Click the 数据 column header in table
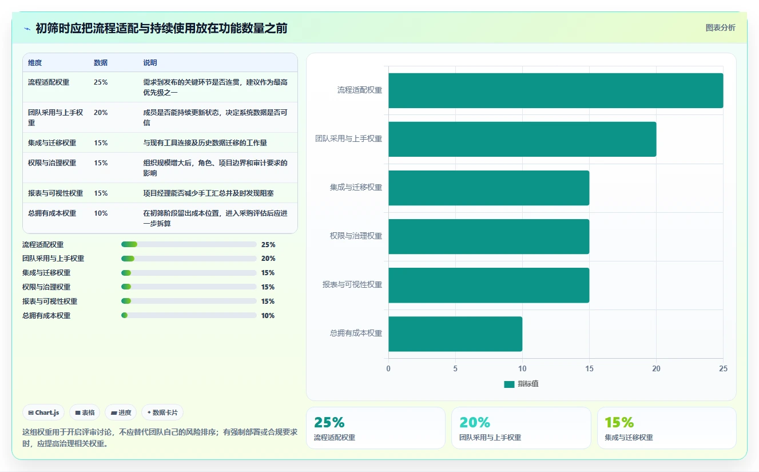The height and width of the screenshot is (472, 759). 101,63
